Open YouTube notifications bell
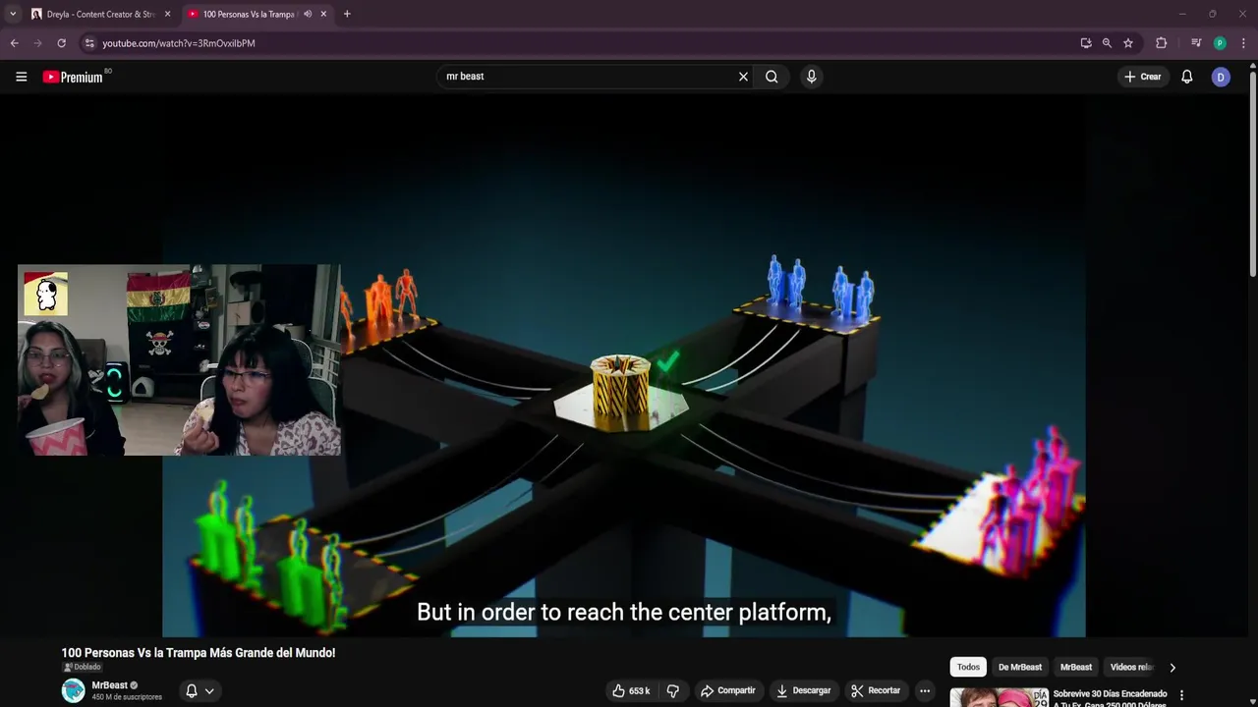 (1187, 77)
